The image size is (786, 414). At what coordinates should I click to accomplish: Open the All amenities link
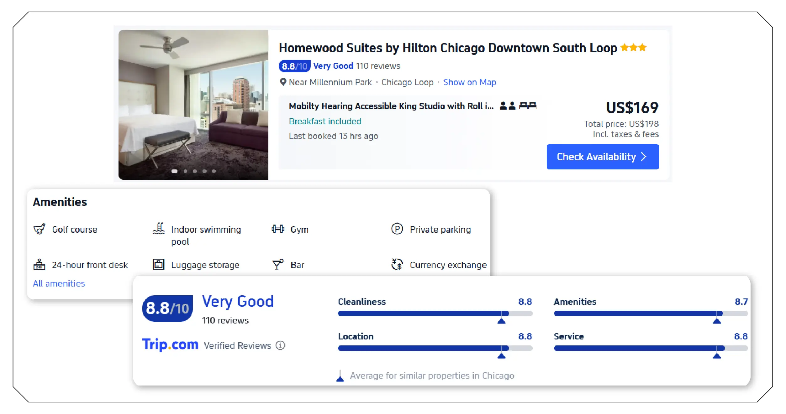pos(59,283)
